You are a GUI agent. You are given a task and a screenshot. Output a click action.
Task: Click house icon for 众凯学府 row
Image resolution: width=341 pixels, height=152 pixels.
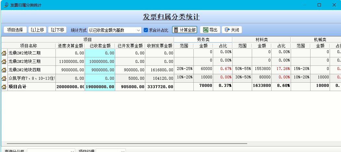click(4, 78)
